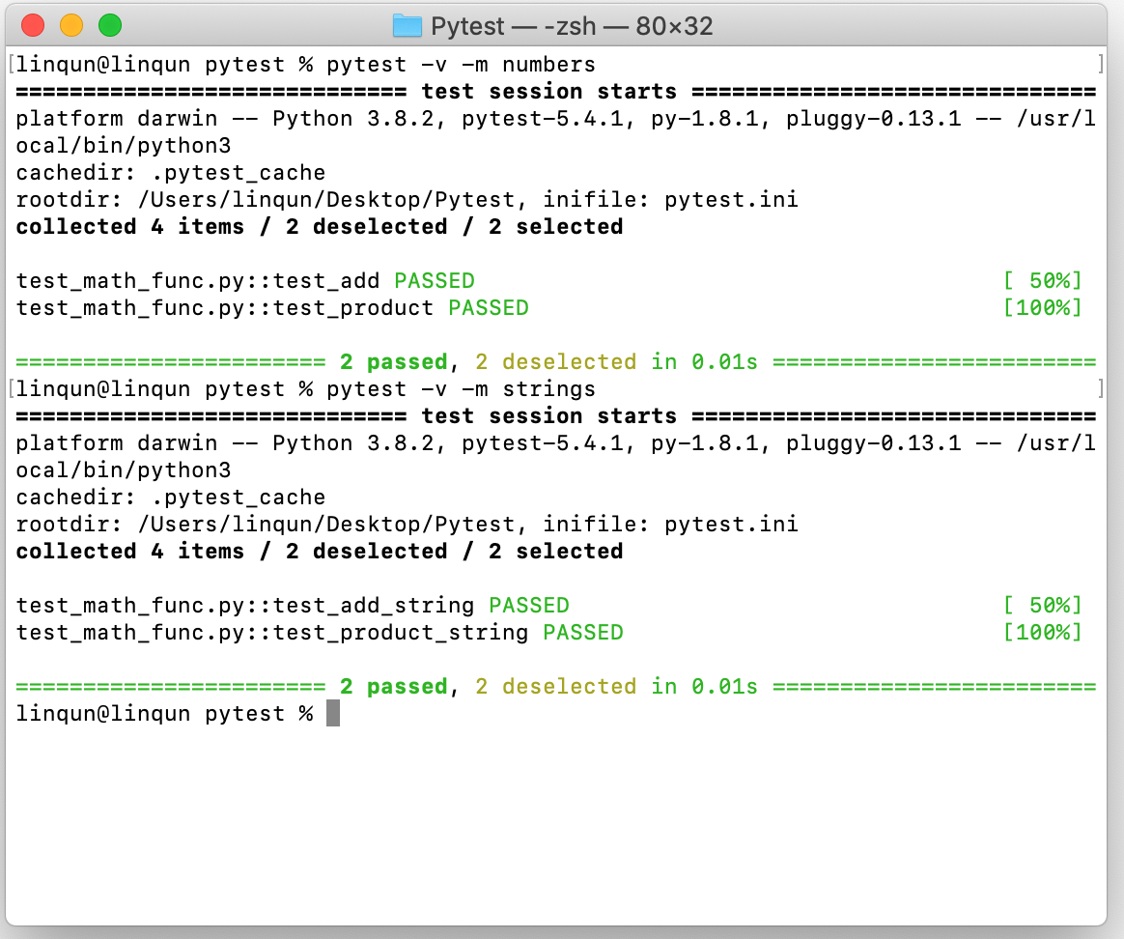Click the test_product PASSED result line

pyautogui.click(x=272, y=308)
